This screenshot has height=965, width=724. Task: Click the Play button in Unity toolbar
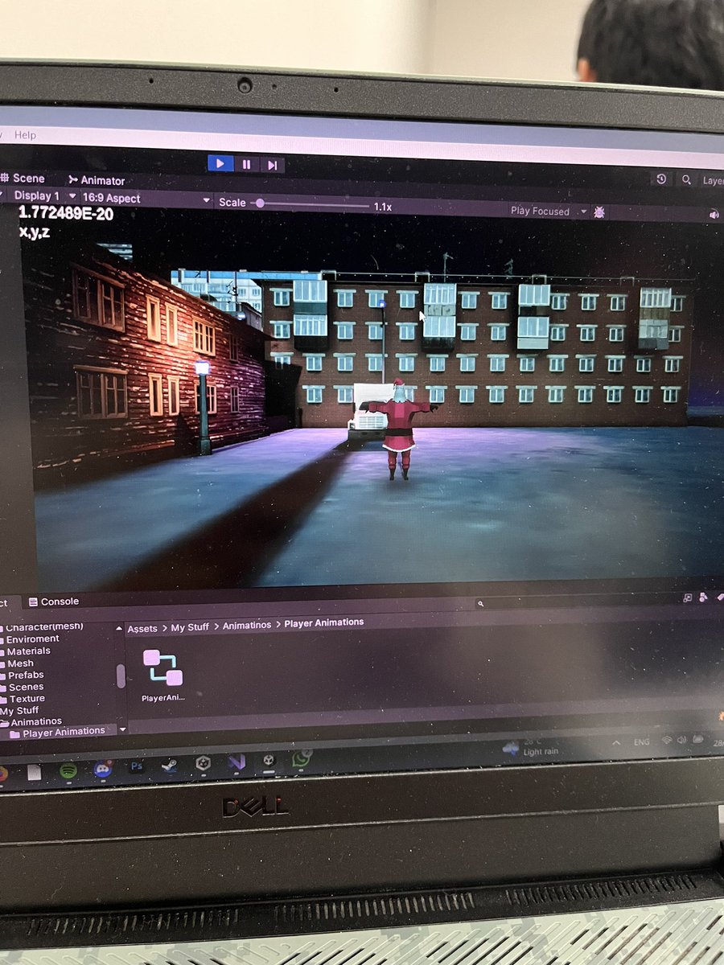tap(220, 163)
